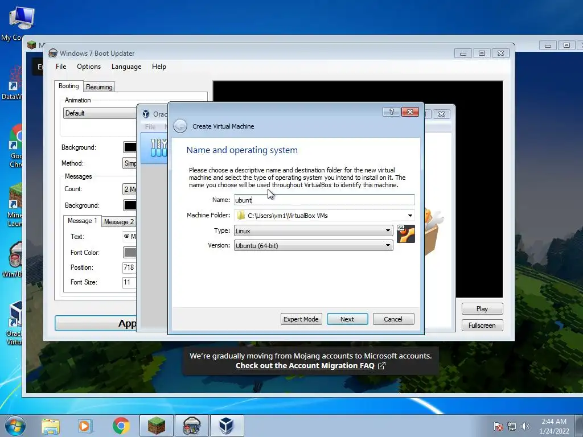This screenshot has width=583, height=437.
Task: Open the Messages Count dropdown
Action: (130, 189)
